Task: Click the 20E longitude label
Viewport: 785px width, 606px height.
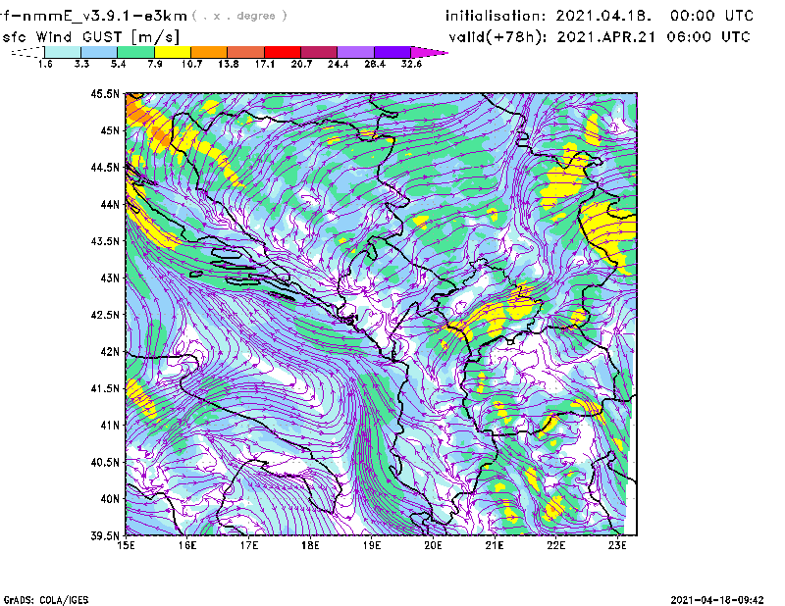Action: [433, 545]
